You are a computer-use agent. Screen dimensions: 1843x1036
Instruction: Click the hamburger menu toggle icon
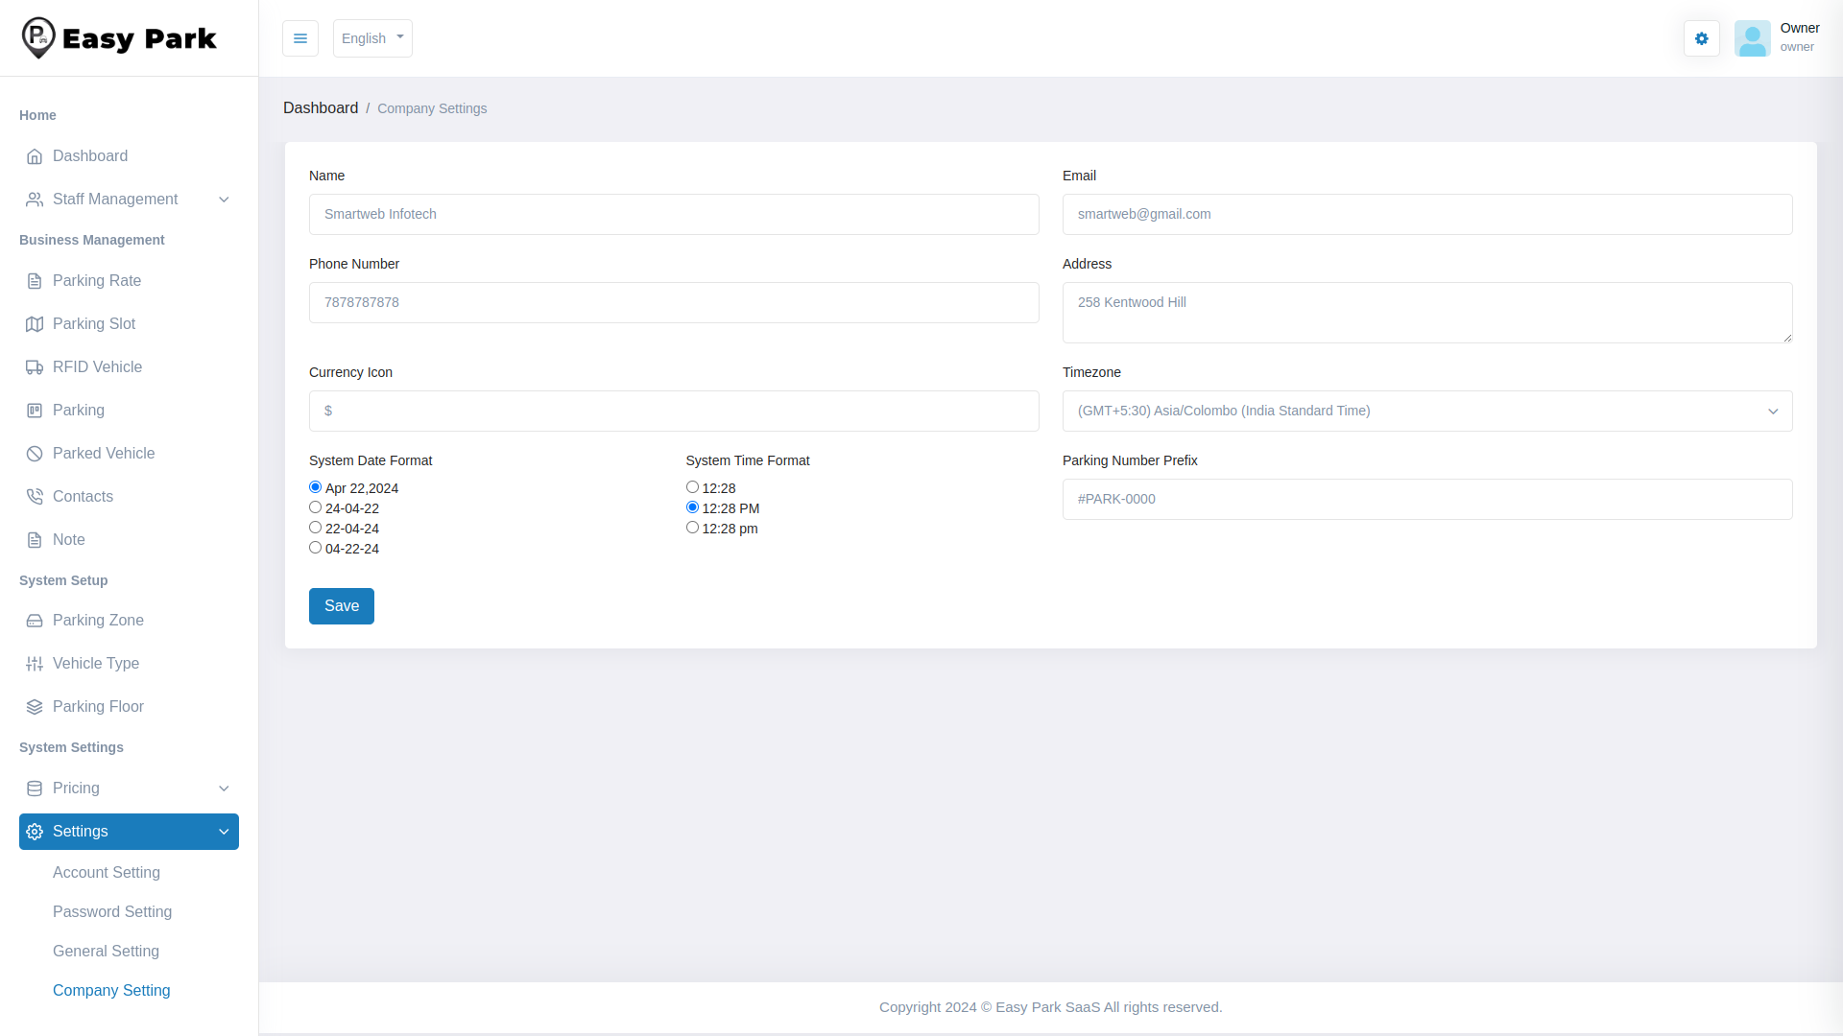pyautogui.click(x=300, y=38)
